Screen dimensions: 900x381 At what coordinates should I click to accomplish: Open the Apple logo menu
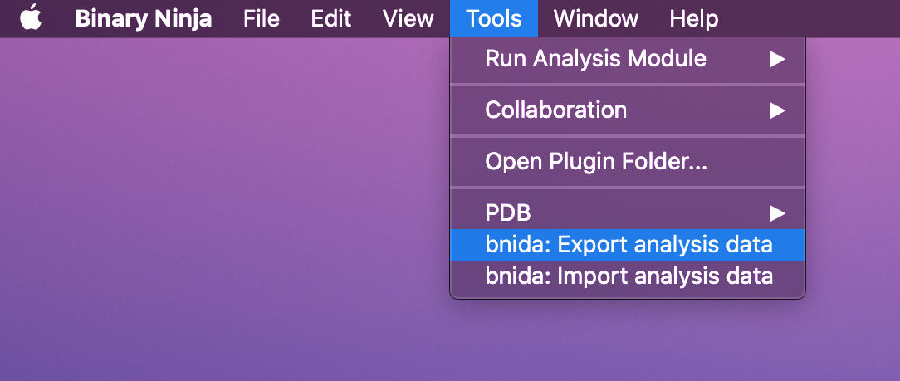coord(31,17)
